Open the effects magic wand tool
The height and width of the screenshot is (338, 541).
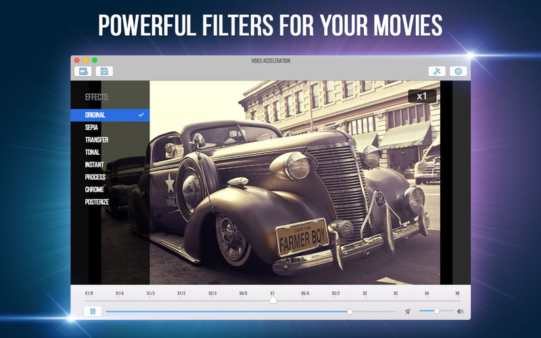tap(437, 72)
